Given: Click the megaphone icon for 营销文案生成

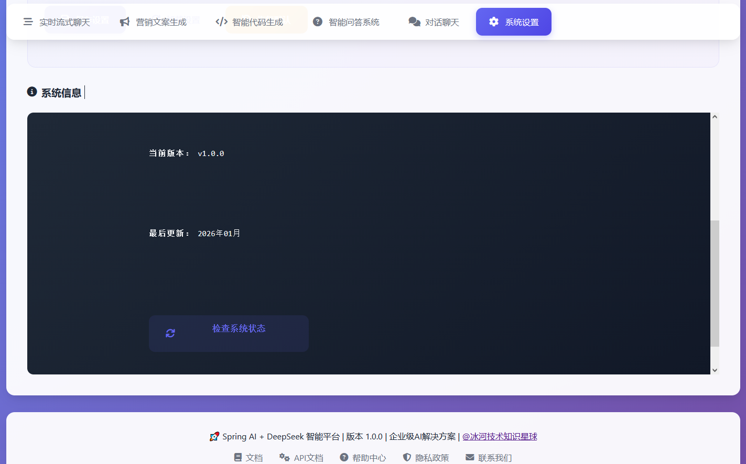Looking at the screenshot, I should (125, 22).
